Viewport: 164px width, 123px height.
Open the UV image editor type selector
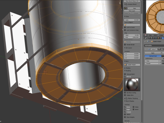146,35
